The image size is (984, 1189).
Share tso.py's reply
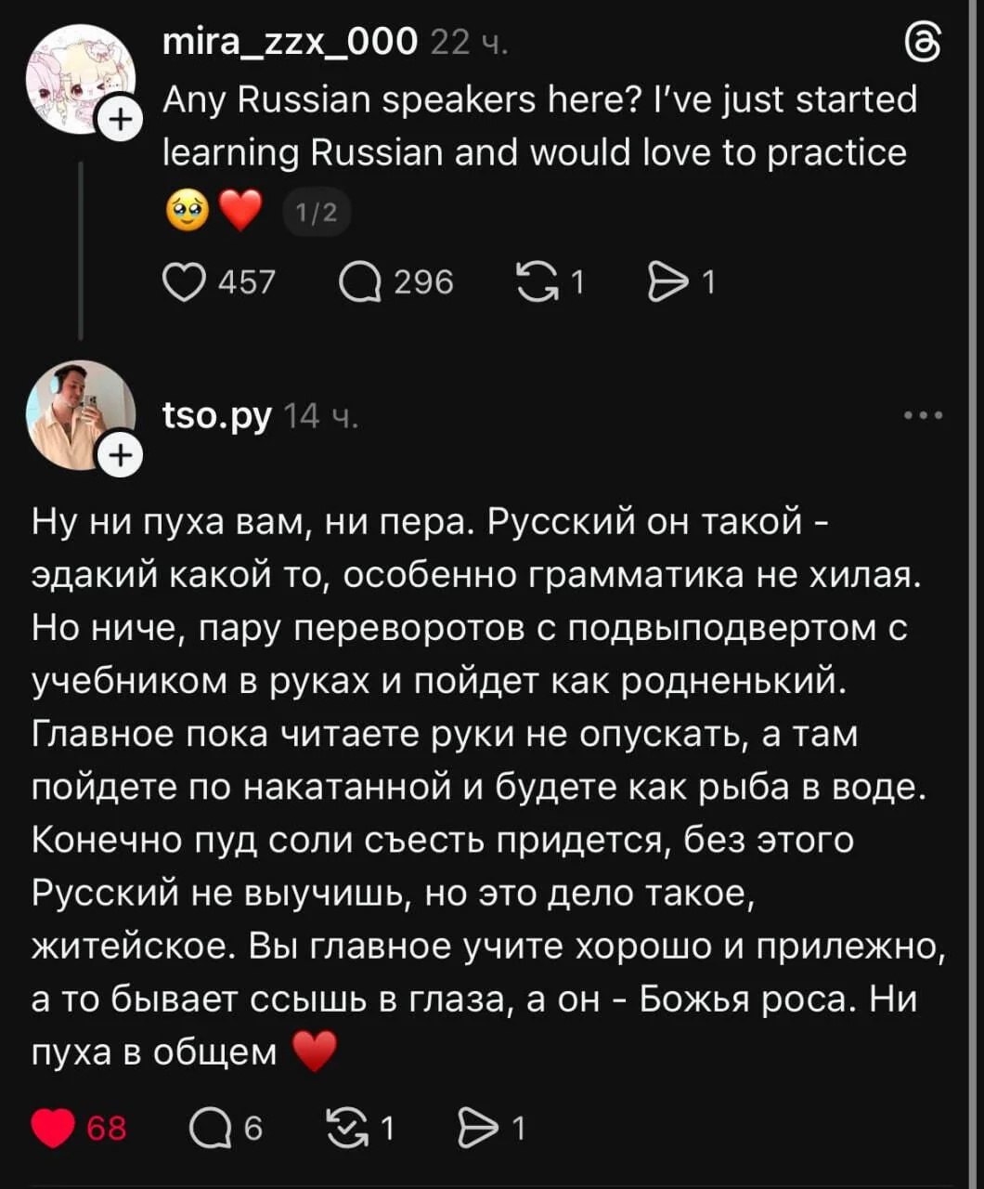(480, 1127)
